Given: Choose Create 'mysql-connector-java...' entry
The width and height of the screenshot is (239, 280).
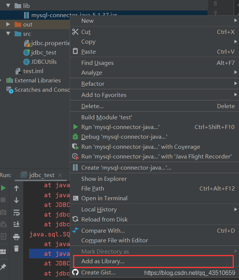Looking at the screenshot, I should 154,168.
